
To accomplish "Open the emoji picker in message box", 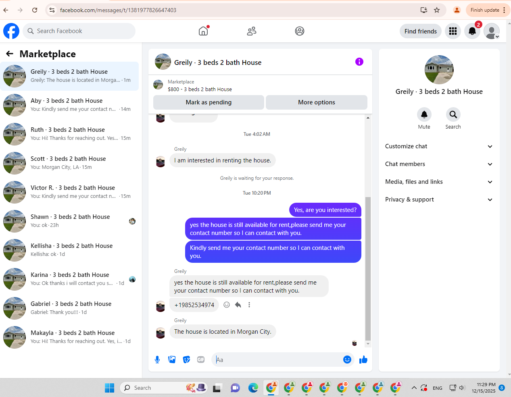I will pos(347,360).
